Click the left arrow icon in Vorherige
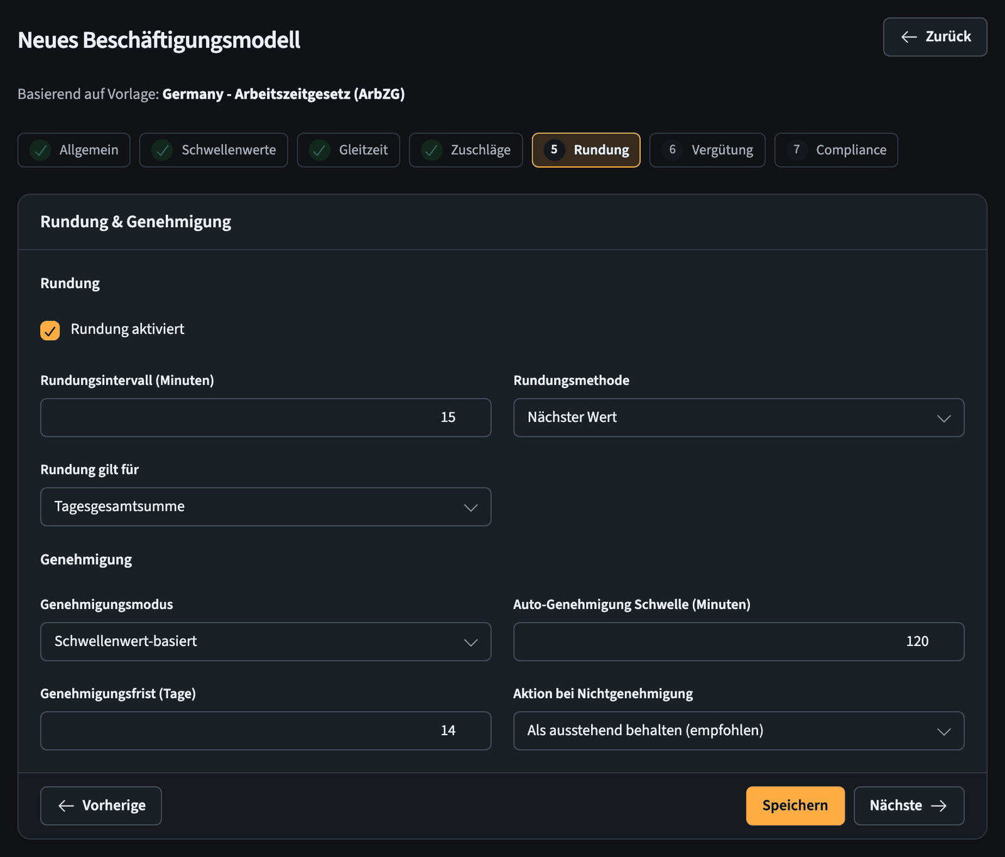 (66, 806)
